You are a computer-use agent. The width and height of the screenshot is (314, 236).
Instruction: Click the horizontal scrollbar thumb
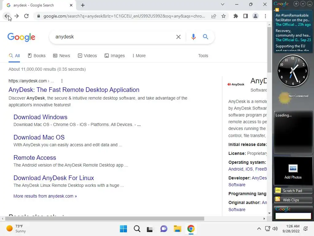tap(105, 218)
